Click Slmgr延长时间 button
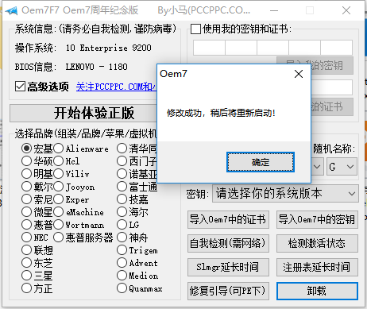367x309 pixels. (228, 267)
